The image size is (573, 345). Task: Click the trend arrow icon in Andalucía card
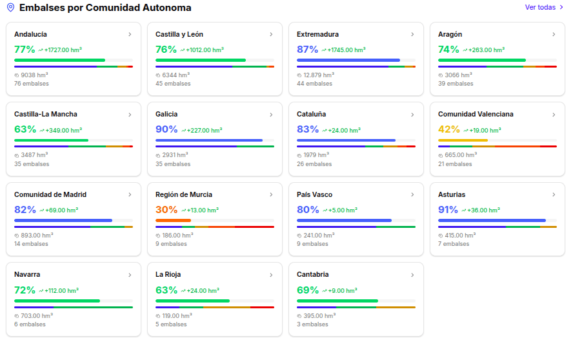tap(41, 50)
